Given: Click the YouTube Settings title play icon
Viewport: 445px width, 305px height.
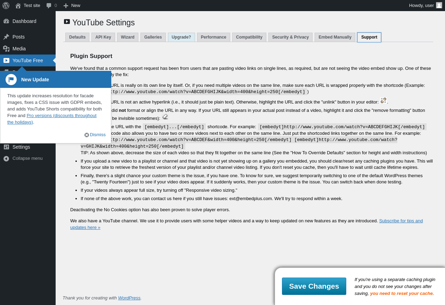Looking at the screenshot, I should (x=67, y=22).
